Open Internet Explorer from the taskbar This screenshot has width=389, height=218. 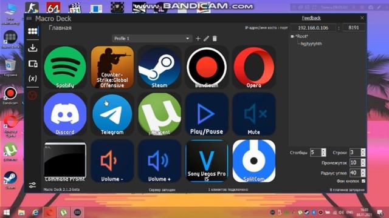click(35, 213)
